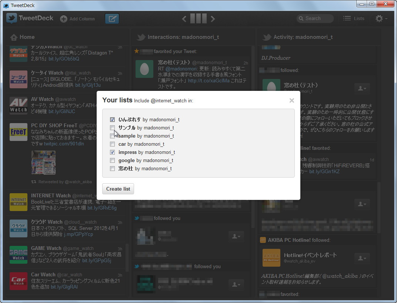The width and height of the screenshot is (397, 303).
Task: Open the blurred user's follow dropdown in Activity
Action: 362,204
